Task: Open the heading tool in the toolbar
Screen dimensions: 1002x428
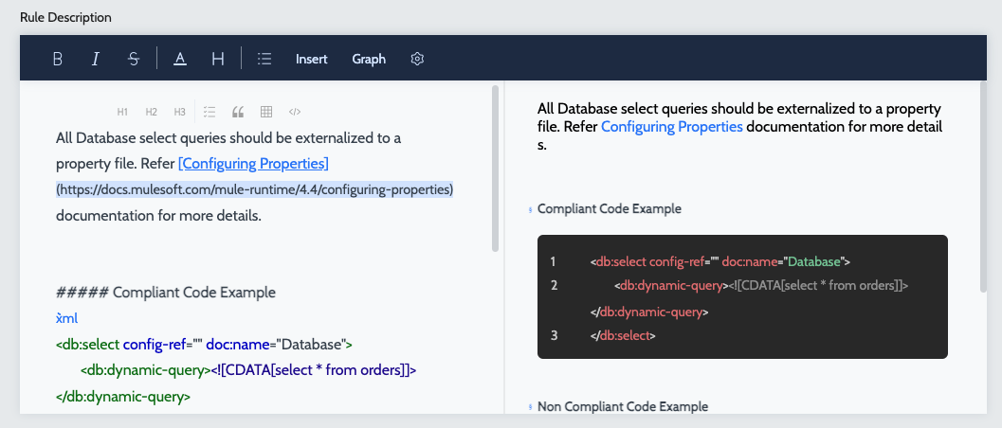Action: [218, 60]
